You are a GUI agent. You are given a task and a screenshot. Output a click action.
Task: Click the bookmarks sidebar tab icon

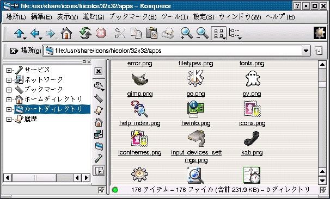(x=99, y=98)
